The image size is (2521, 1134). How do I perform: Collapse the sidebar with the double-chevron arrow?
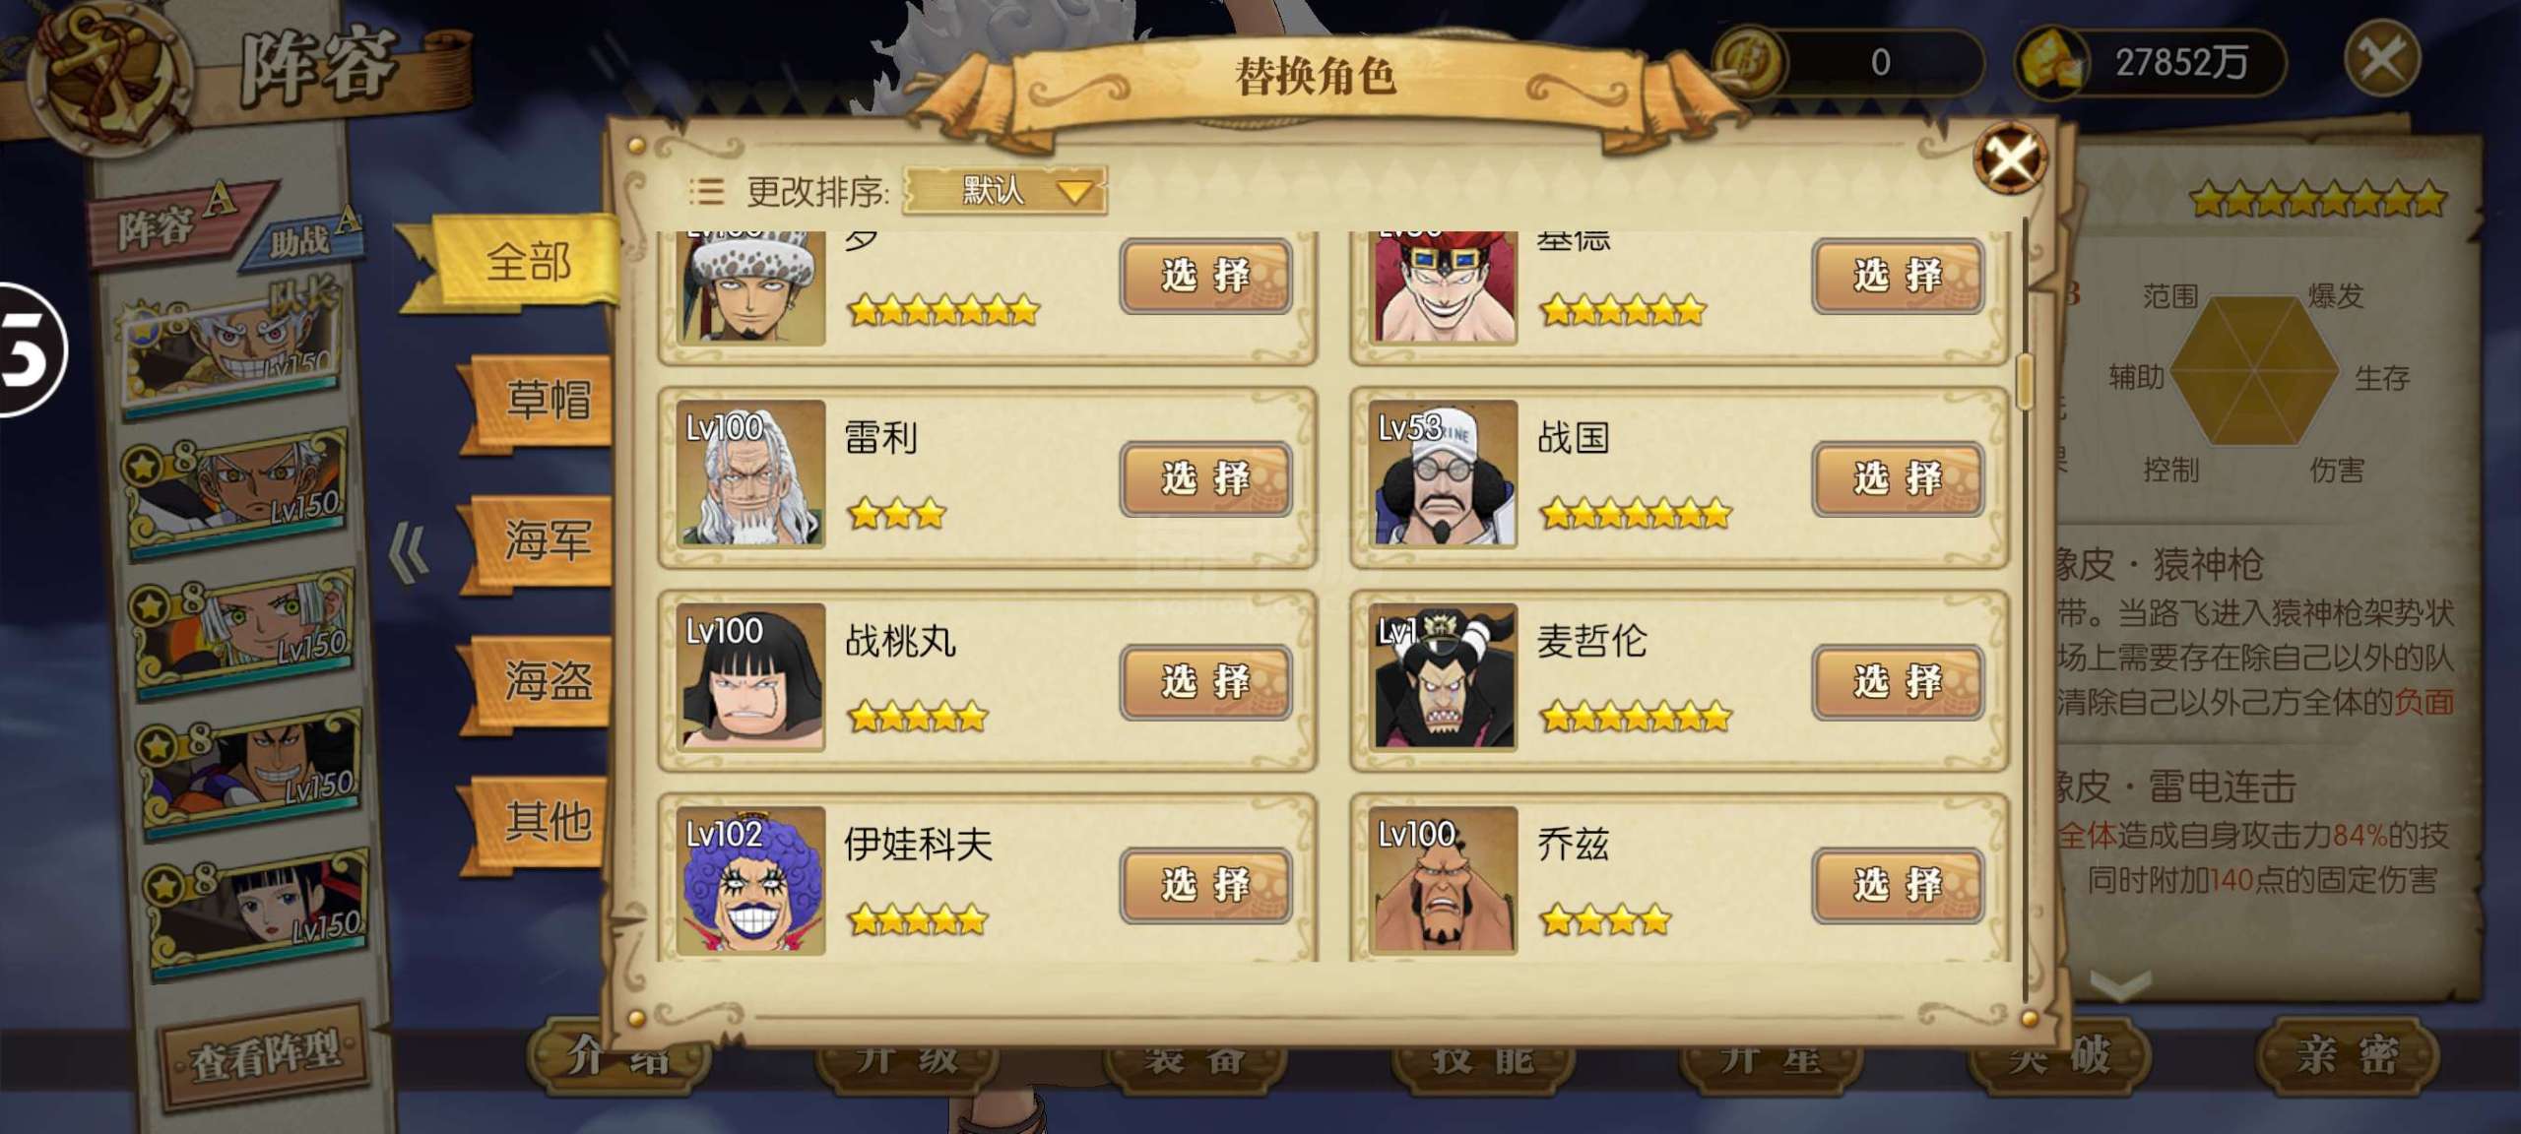point(410,551)
